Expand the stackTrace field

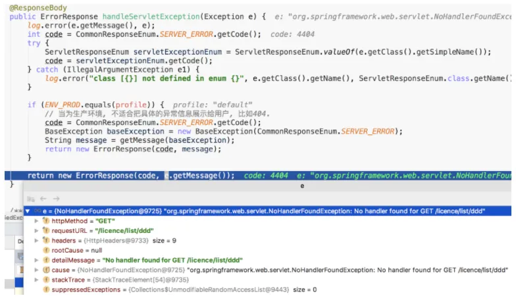click(x=37, y=280)
